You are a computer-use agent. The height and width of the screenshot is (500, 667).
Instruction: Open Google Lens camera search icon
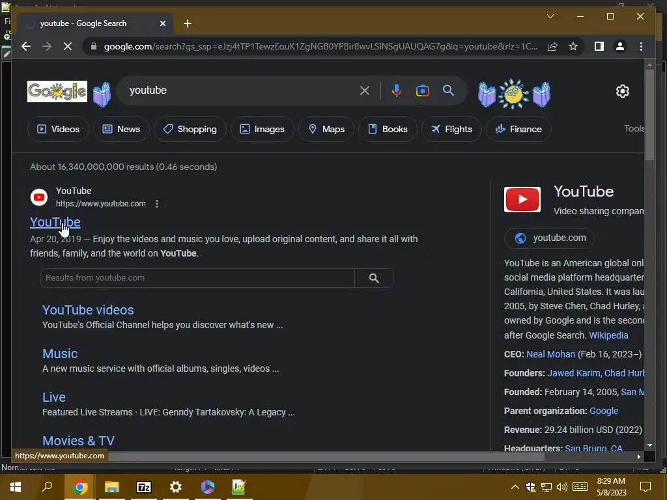tap(422, 90)
